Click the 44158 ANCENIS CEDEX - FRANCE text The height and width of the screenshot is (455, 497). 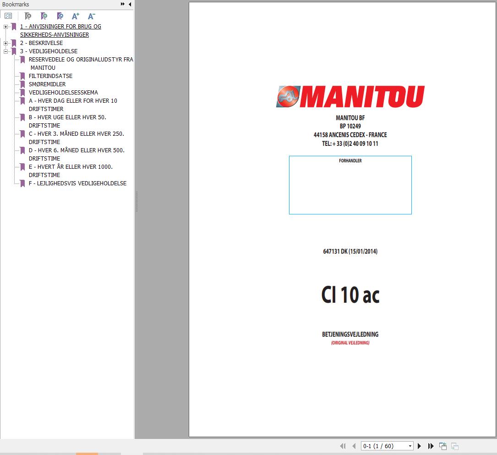[x=350, y=134]
